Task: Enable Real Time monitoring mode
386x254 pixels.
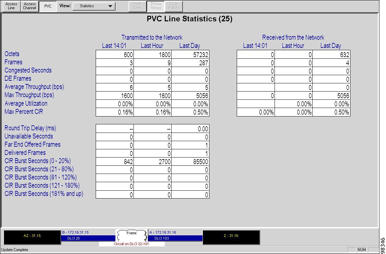Action: click(x=137, y=6)
